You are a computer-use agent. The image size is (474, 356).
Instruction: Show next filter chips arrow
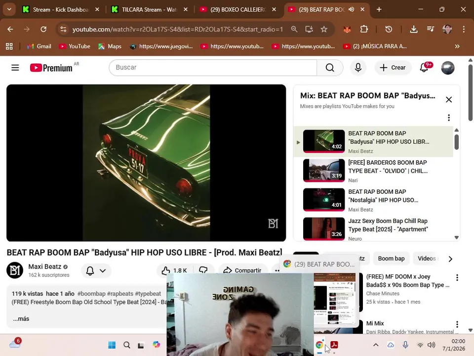coord(450,259)
